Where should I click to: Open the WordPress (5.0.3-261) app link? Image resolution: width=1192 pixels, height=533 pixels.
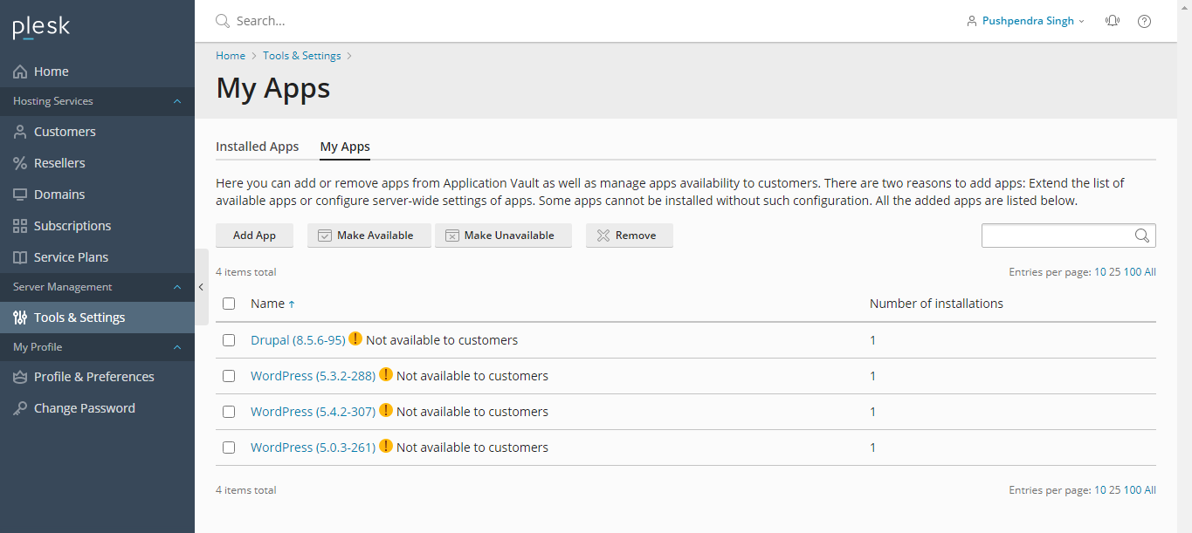coord(313,448)
